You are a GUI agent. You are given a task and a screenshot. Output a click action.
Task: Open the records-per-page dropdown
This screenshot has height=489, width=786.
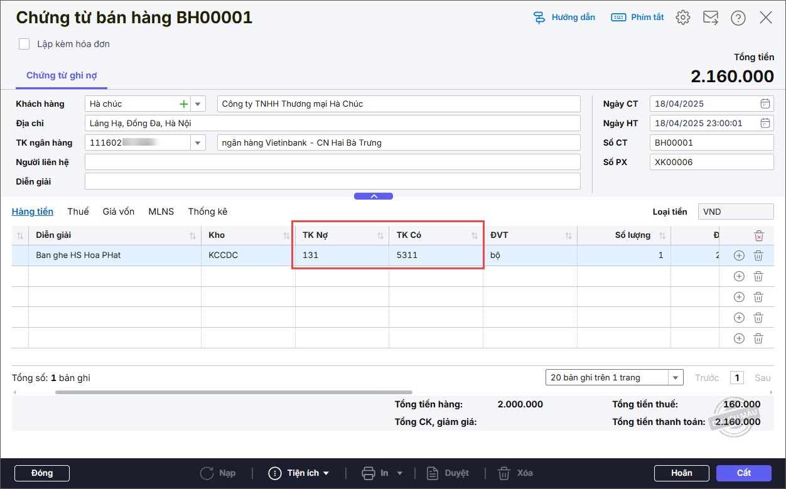click(x=676, y=377)
